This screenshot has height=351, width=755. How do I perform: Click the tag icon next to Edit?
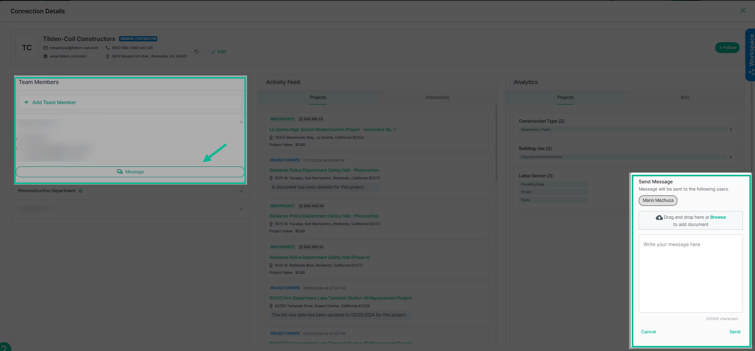tap(197, 52)
